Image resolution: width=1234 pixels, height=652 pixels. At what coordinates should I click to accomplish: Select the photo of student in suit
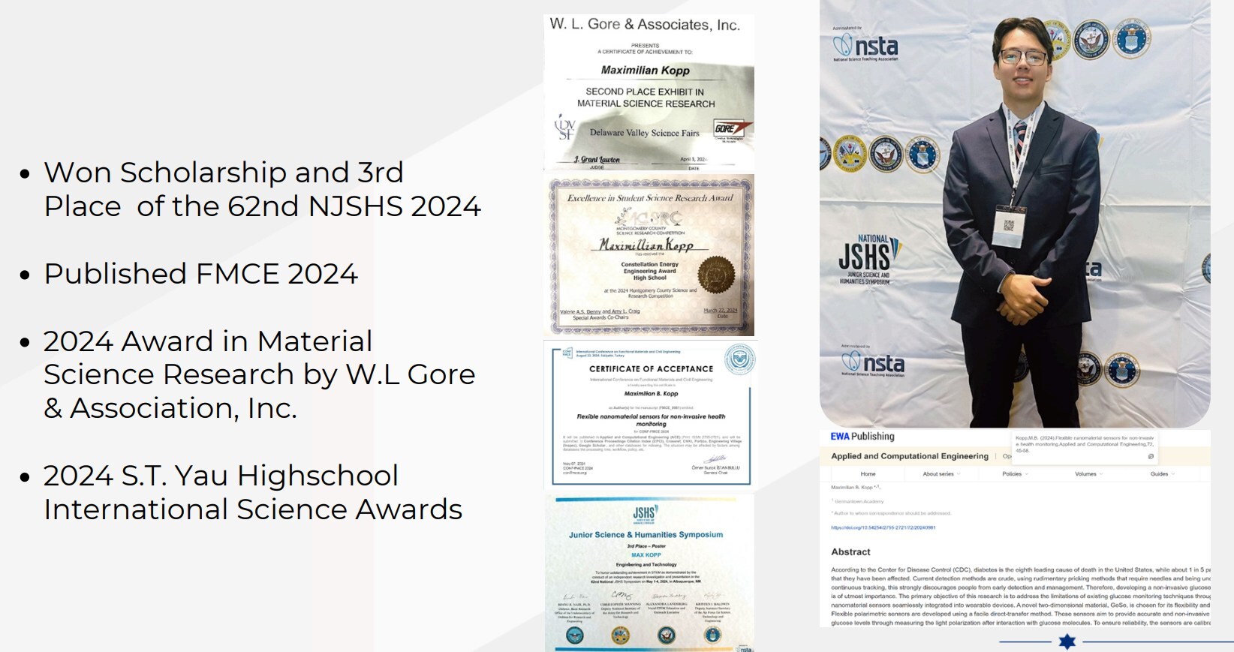pyautogui.click(x=1014, y=214)
